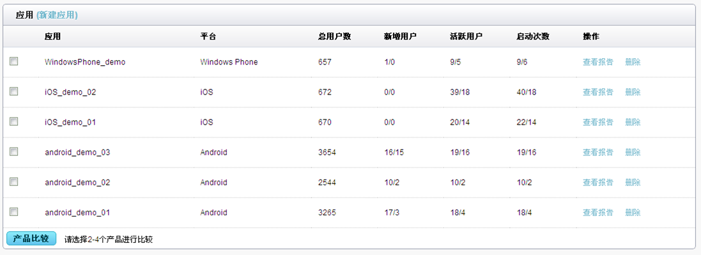Screen dimensions: 701x255
Task: Check the iOS_demo_01 checkbox
Action: [x=14, y=121]
